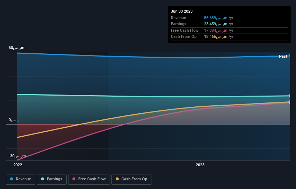Screen dimensions: 296x189
Task: Click the Cash From Op label in tooltip
Action: click(x=184, y=37)
